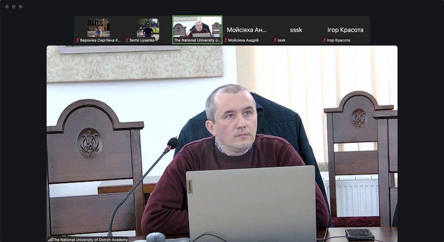Click "The National University of Ostroh Academy" caption

tap(91, 240)
